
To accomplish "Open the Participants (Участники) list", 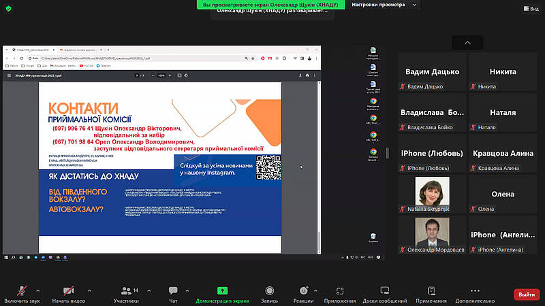I will pos(125,290).
